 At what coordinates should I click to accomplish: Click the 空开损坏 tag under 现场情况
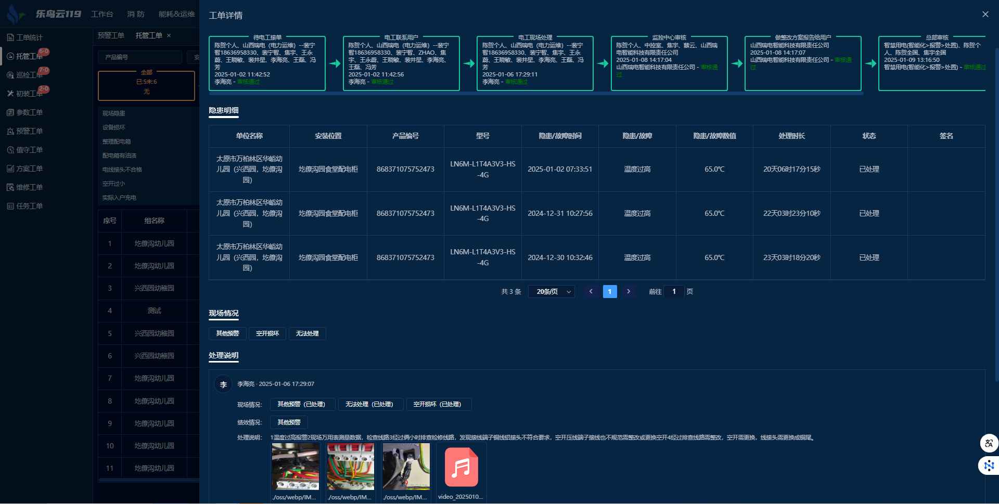pyautogui.click(x=267, y=333)
